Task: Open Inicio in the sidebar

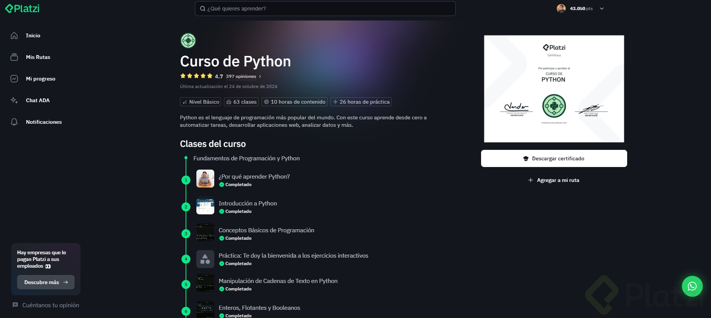Action: point(33,35)
